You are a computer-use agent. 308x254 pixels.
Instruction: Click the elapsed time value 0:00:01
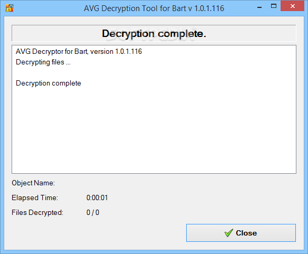97,197
